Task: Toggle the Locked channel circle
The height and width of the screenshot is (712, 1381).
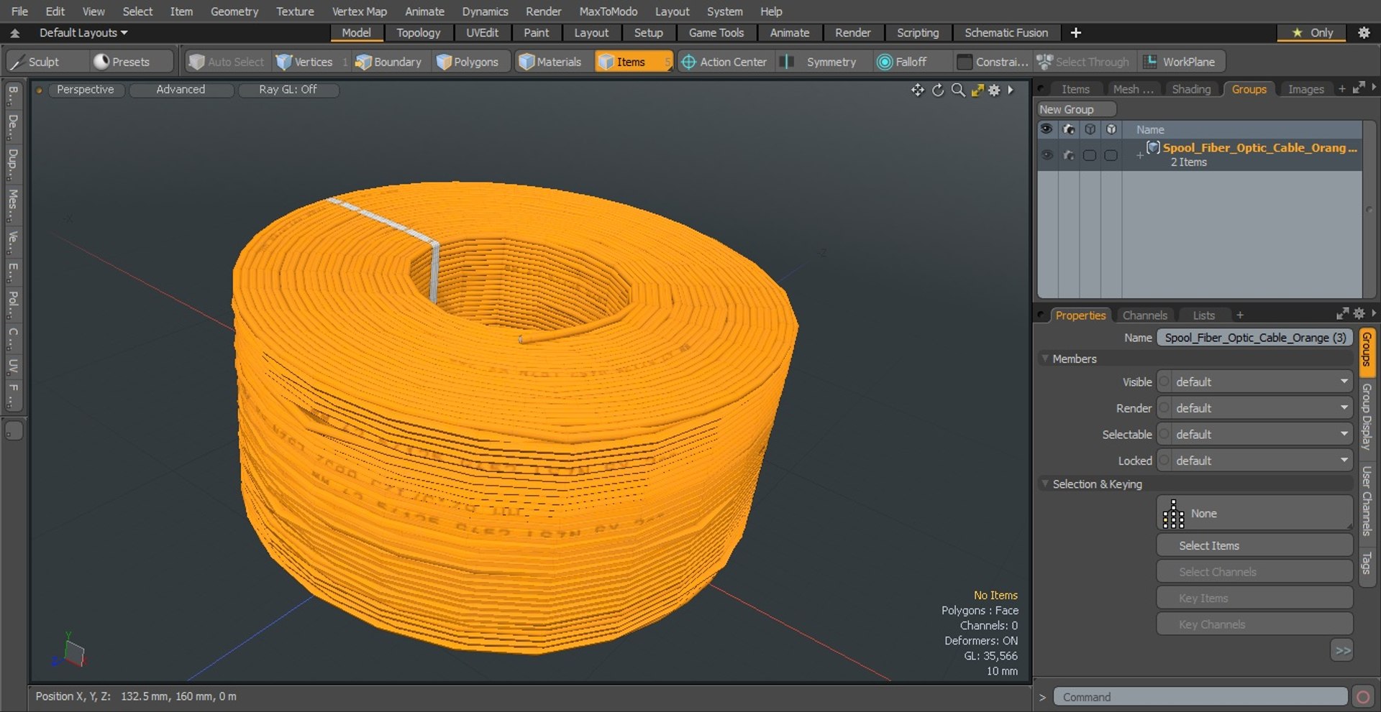Action: (x=1164, y=461)
